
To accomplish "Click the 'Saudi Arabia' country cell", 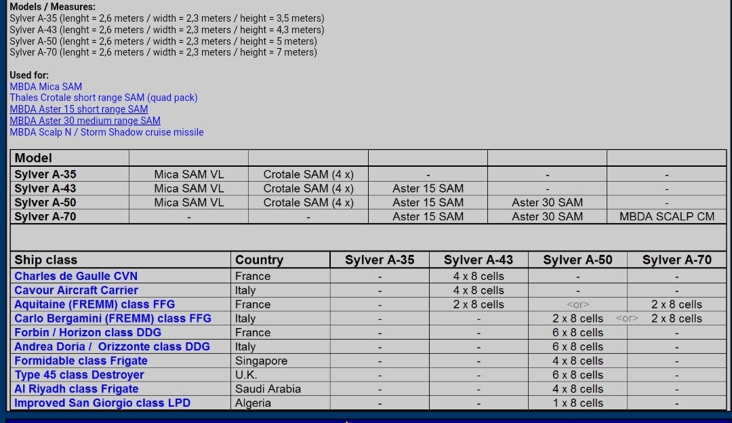I will [268, 389].
